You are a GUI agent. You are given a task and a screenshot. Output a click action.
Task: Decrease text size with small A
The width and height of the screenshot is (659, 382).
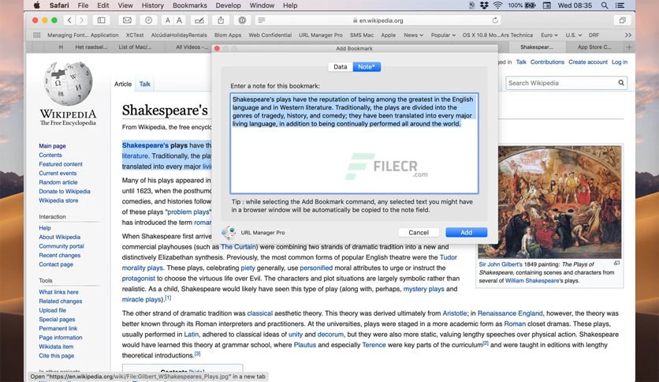(168, 21)
